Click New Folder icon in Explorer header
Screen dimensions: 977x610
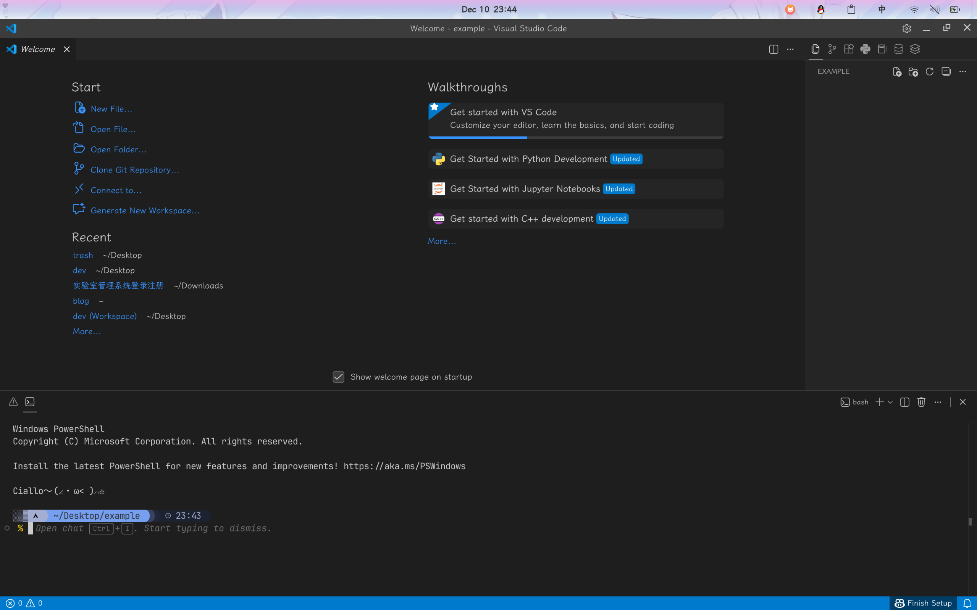point(913,72)
